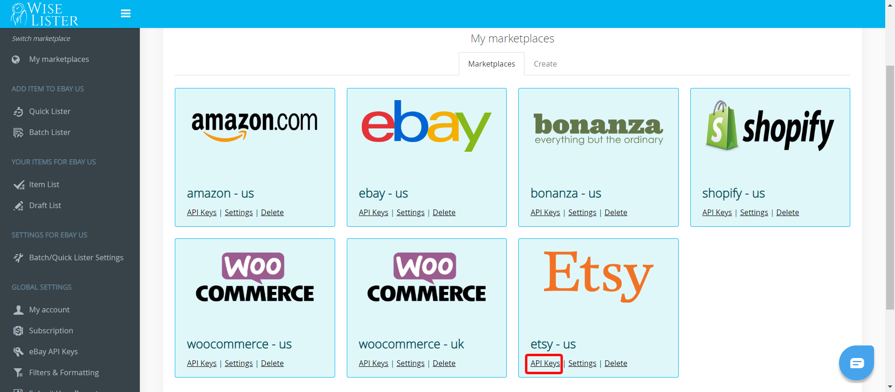Delete the woocommerce - uk marketplace

pos(444,363)
